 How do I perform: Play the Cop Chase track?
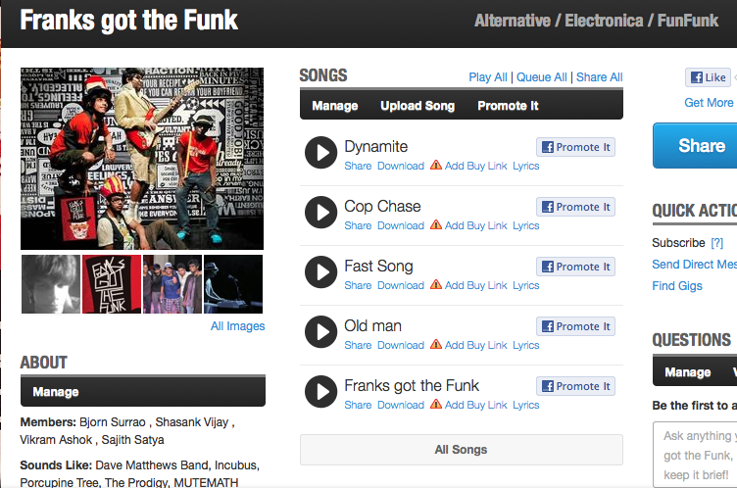point(320,213)
